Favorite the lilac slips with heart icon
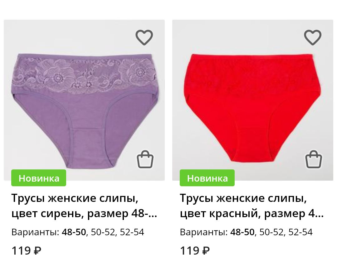This screenshot has height=273, width=337. (144, 37)
